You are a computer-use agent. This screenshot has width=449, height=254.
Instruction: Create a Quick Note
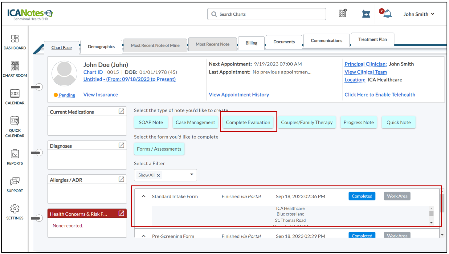398,122
